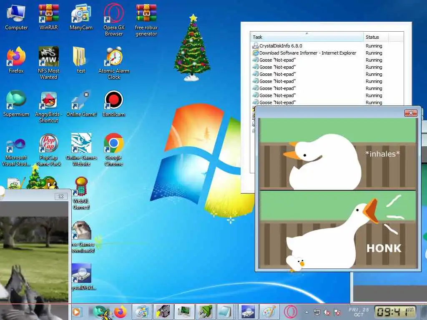This screenshot has width=427, height=320.
Task: Select the Download Software Informer - Internet Explorer task
Action: (x=327, y=53)
